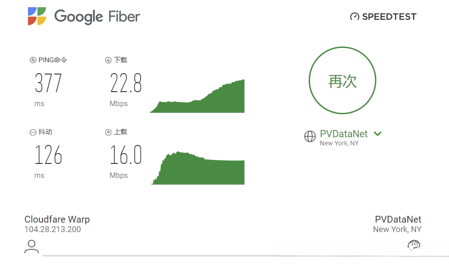449x270 pixels.
Task: Click the server icon under New York, NY
Action: click(414, 245)
